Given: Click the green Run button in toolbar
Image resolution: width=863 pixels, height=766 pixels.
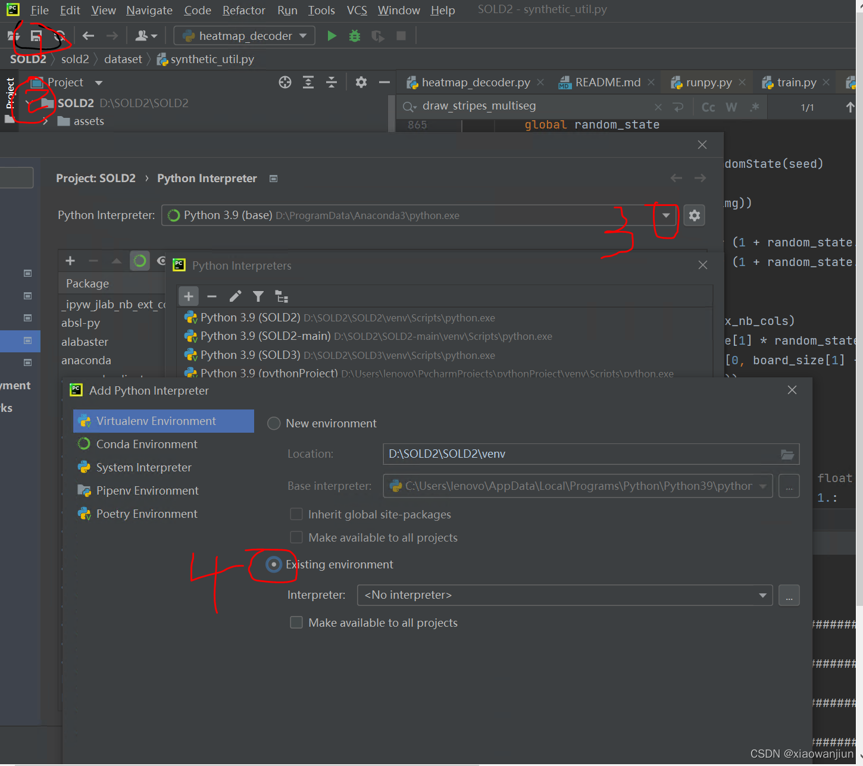Looking at the screenshot, I should pyautogui.click(x=332, y=36).
